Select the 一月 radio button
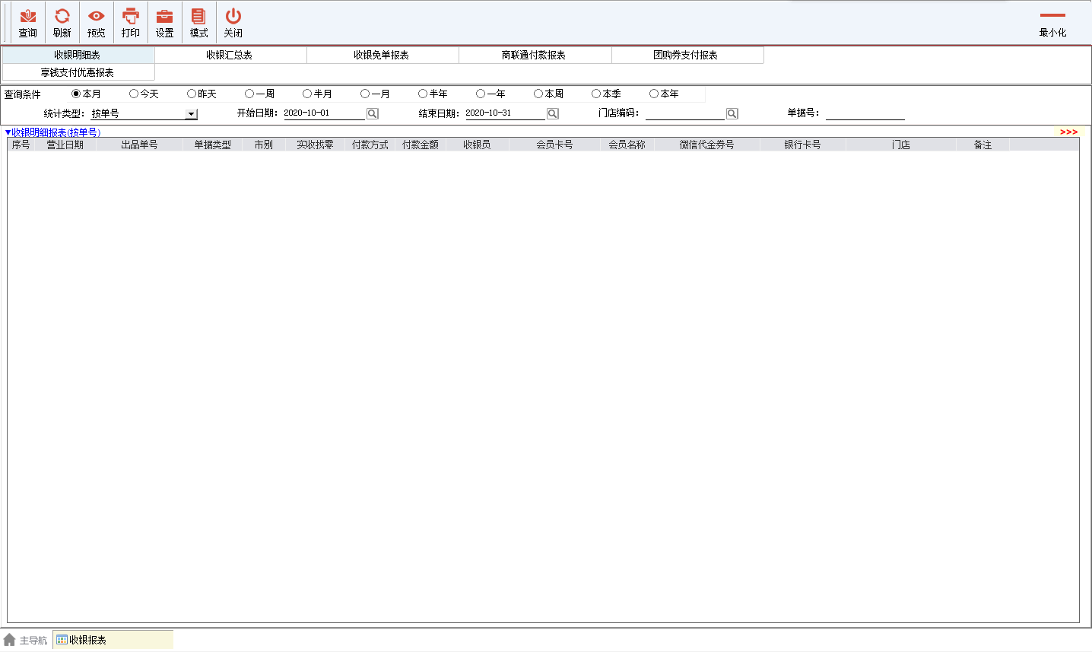This screenshot has width=1092, height=652. pyautogui.click(x=365, y=94)
